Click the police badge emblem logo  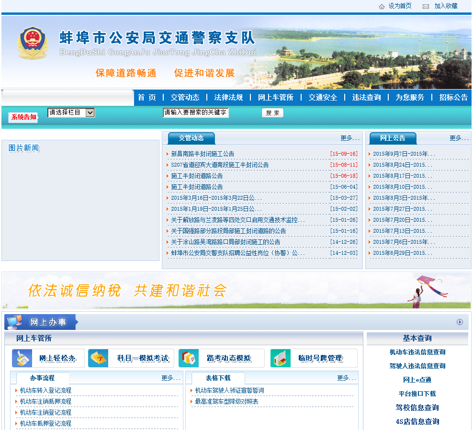click(x=33, y=42)
